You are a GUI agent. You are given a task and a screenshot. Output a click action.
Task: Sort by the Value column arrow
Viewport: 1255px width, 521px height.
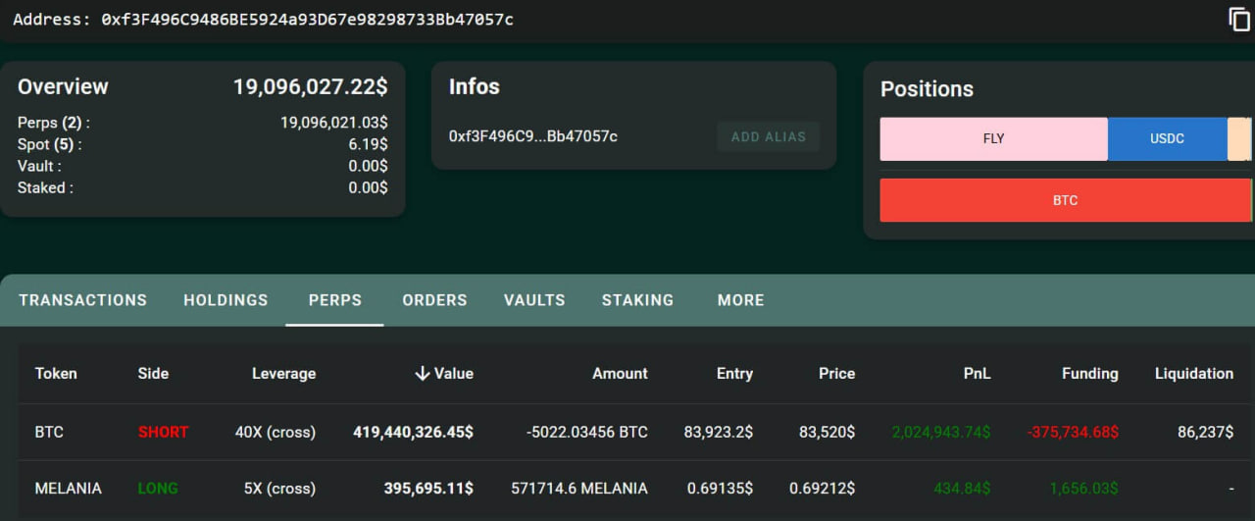[x=423, y=374]
